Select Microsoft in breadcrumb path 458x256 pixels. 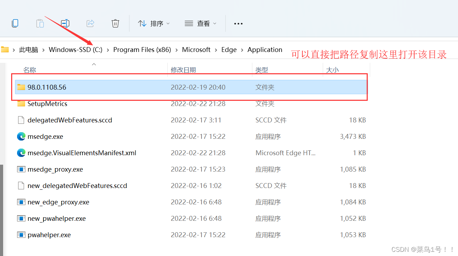click(196, 50)
